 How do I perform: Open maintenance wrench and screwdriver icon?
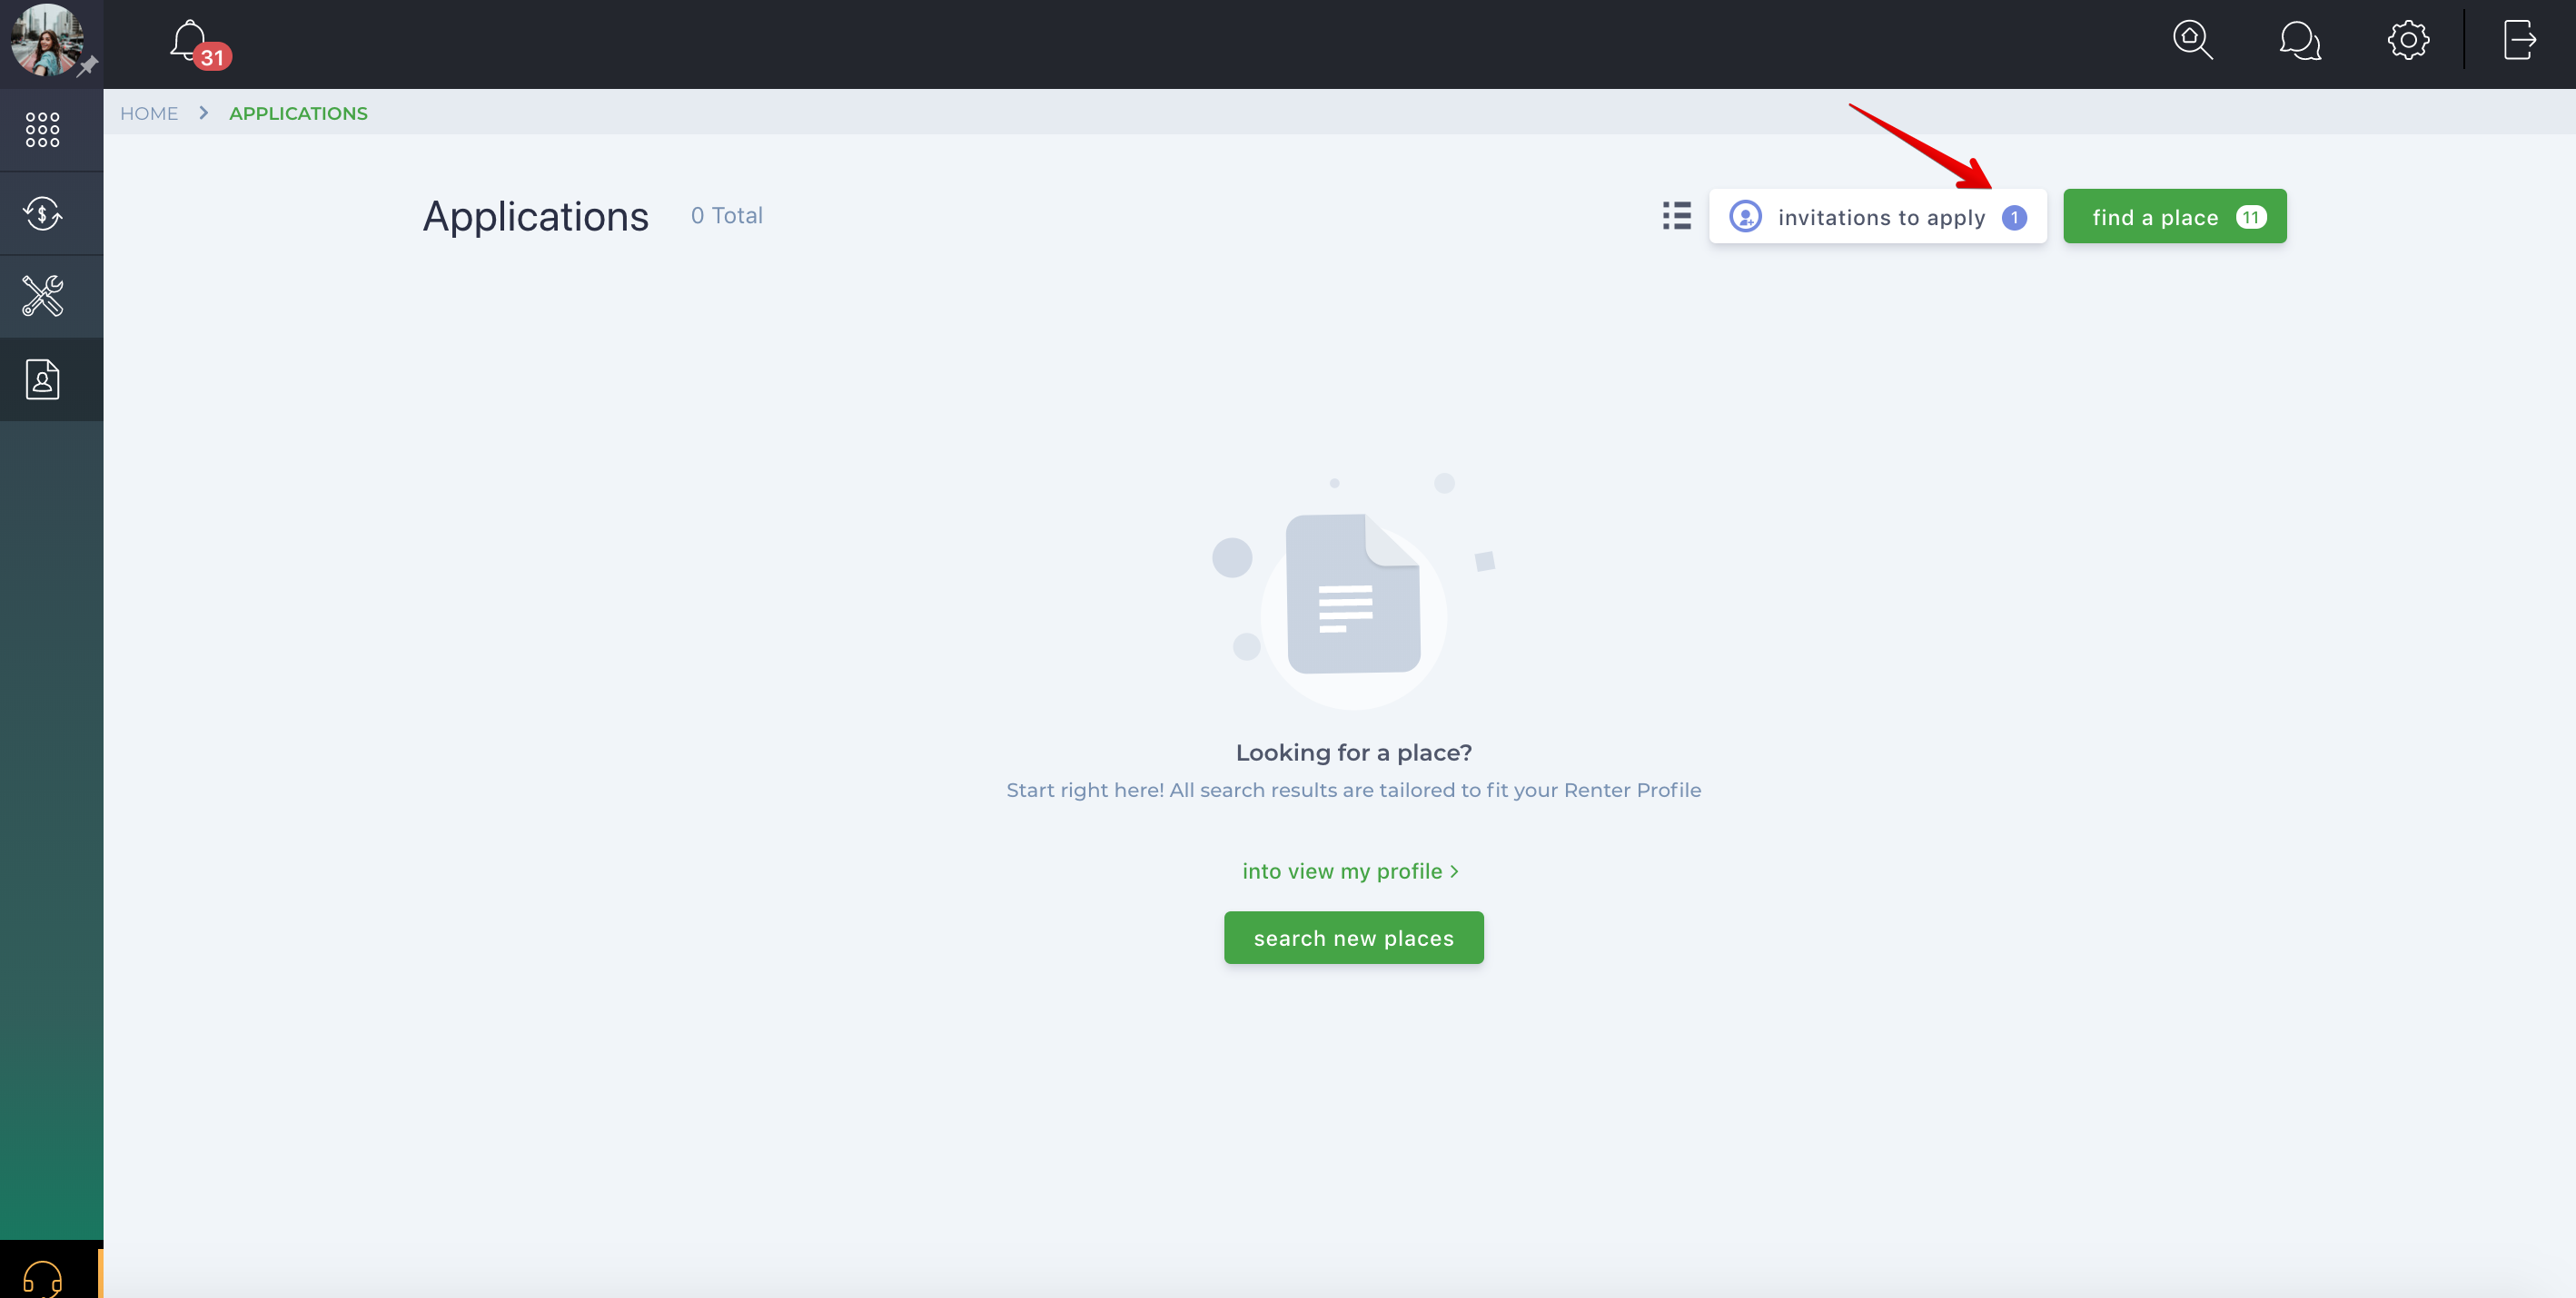[43, 296]
